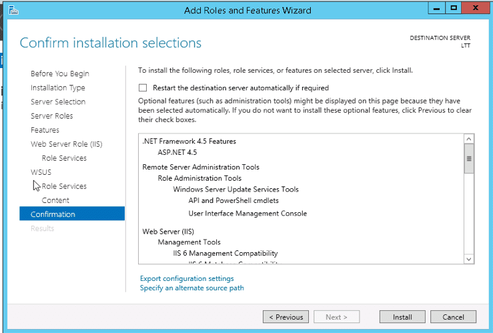Enable restart destination server automatically checkbox
The image size is (493, 333).
click(142, 87)
